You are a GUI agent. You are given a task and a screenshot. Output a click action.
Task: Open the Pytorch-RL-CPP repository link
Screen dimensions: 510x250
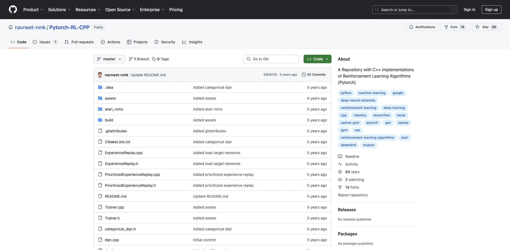coord(69,27)
